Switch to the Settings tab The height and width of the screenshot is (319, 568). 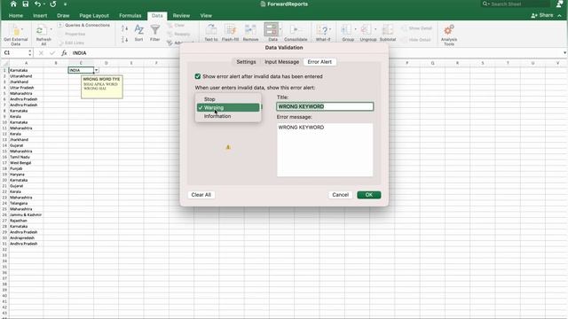tap(246, 62)
